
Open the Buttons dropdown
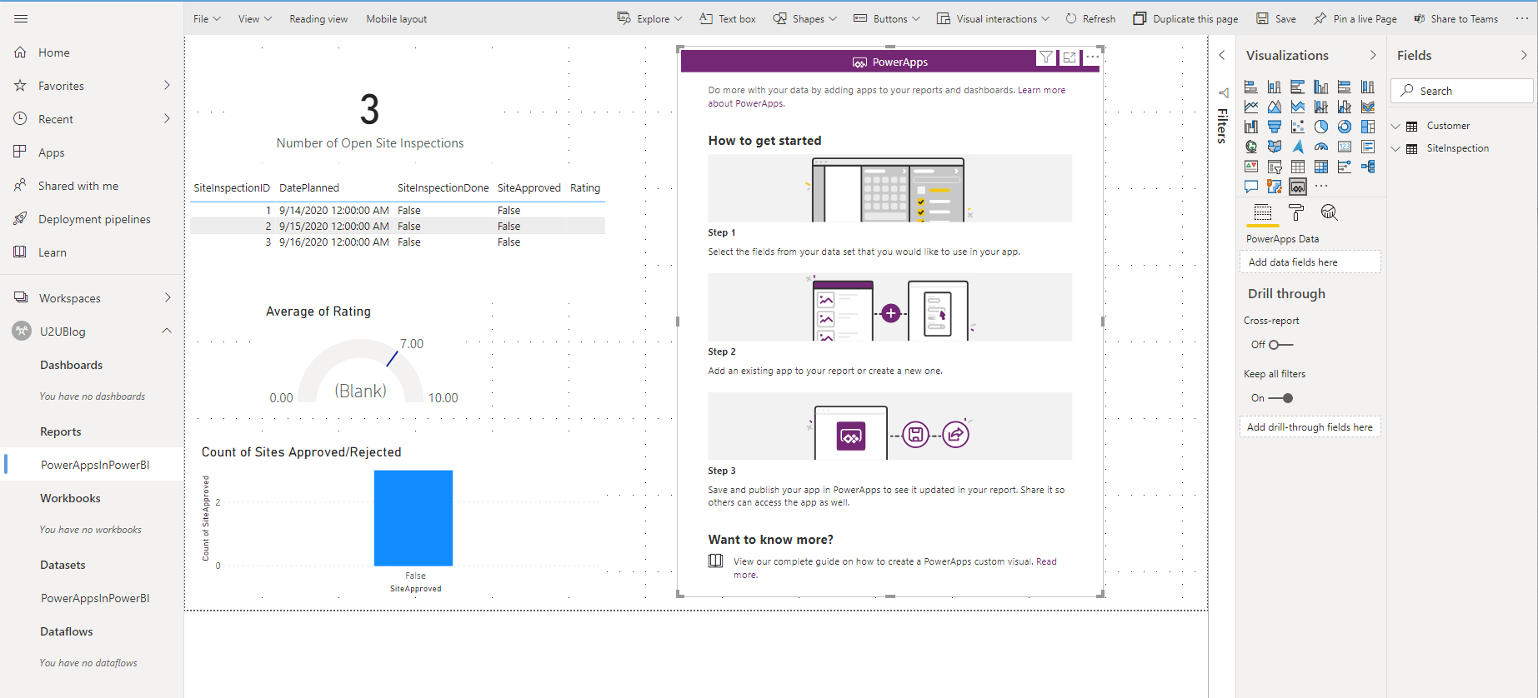point(887,18)
